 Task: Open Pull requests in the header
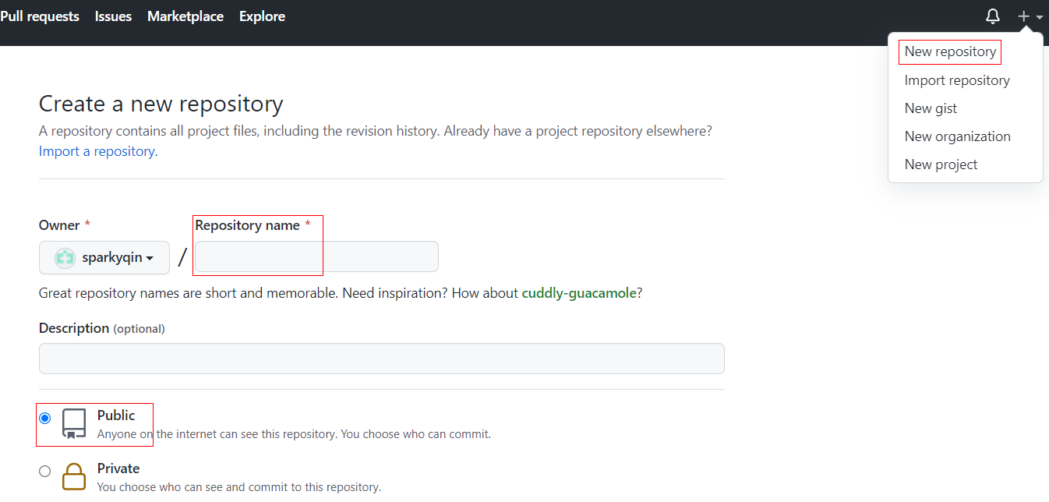click(39, 16)
